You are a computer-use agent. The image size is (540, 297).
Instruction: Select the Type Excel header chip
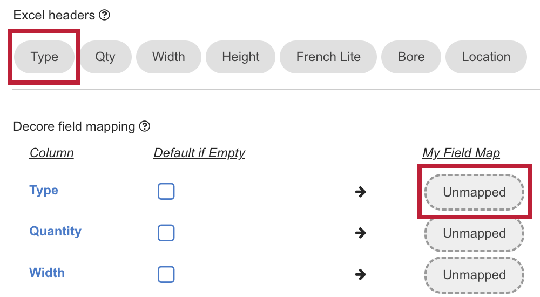click(x=44, y=57)
